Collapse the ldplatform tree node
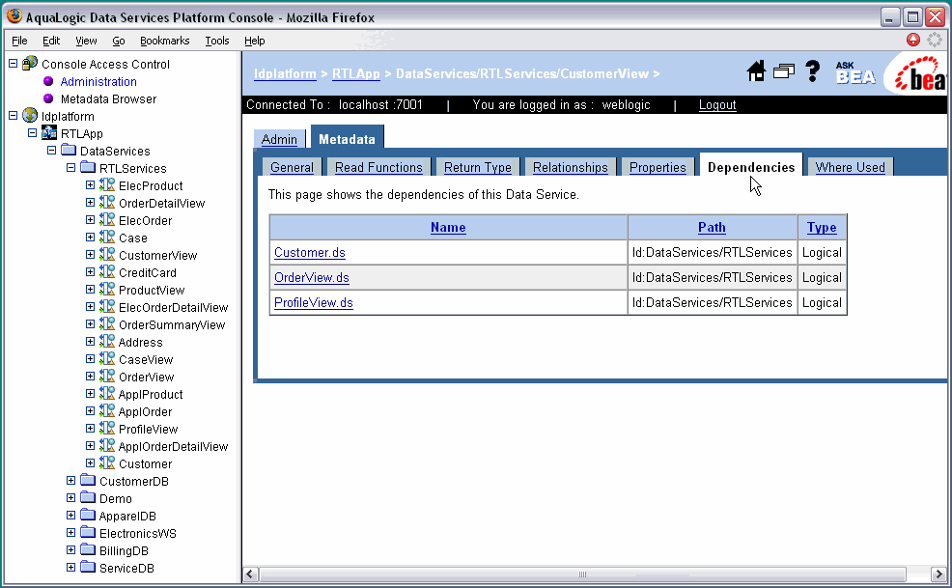The image size is (952, 588). tap(13, 116)
